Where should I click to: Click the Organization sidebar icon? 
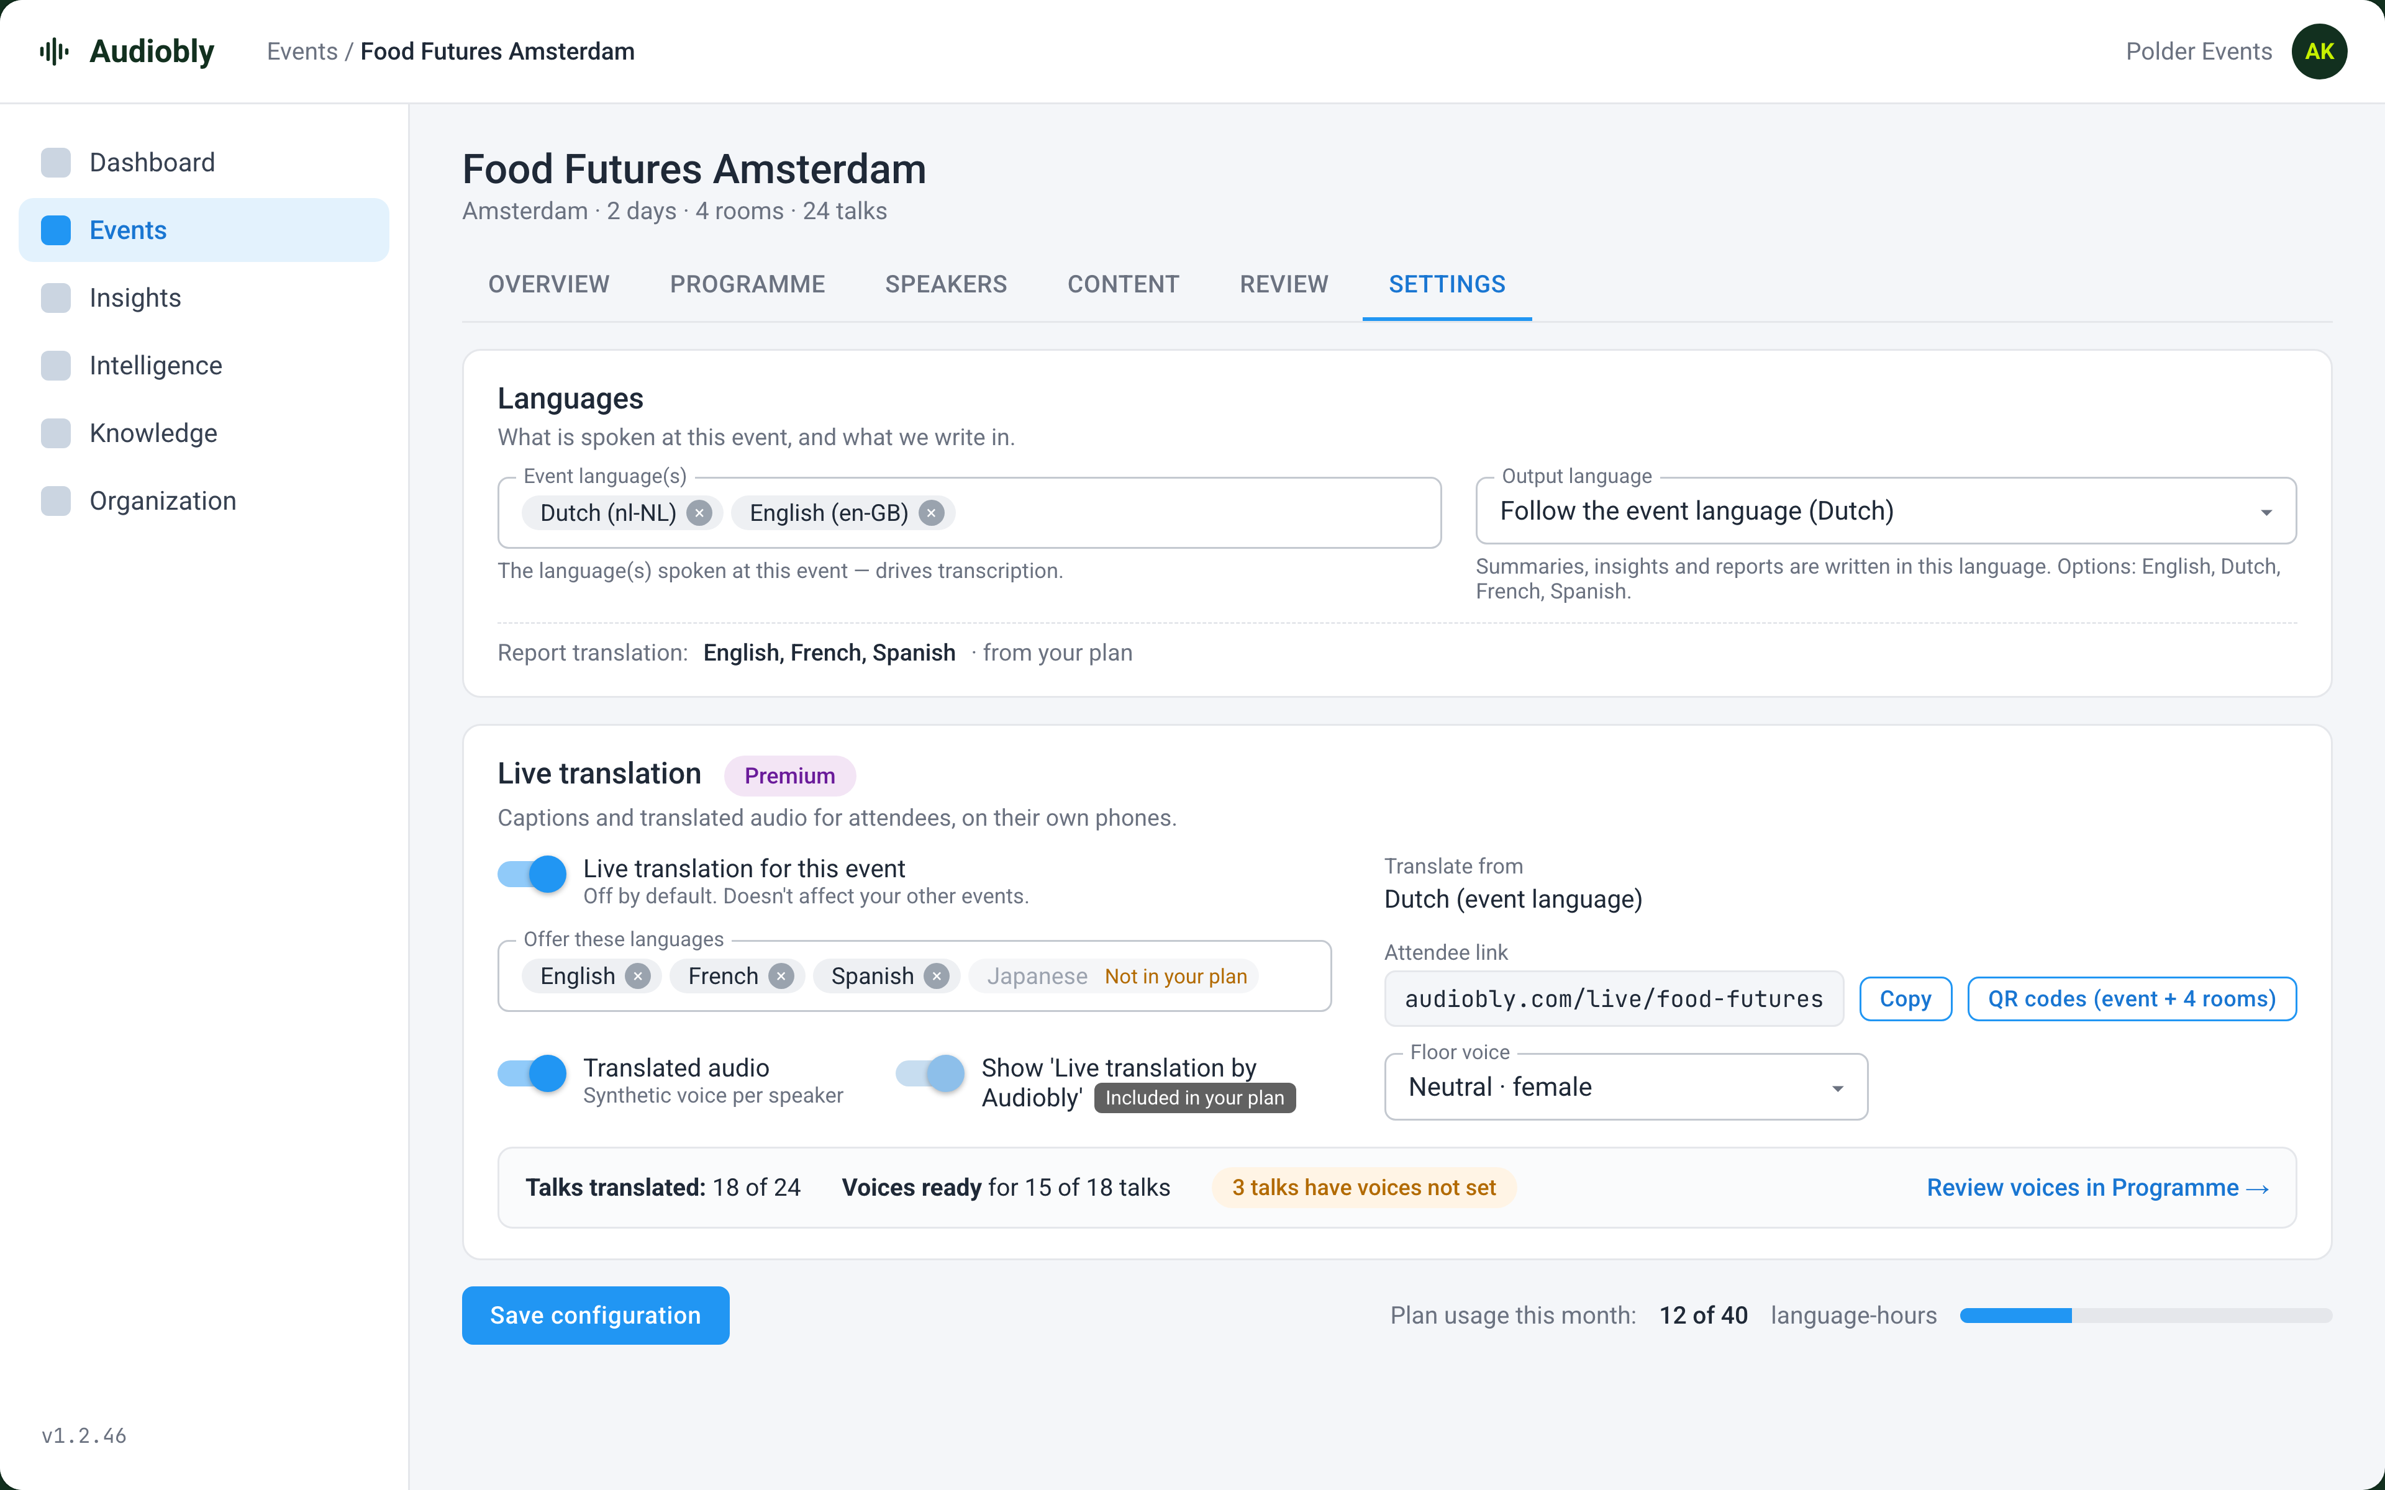coord(56,500)
